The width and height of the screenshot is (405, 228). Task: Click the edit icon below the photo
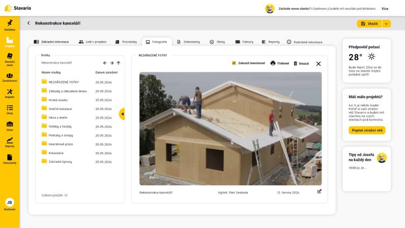pos(319,191)
